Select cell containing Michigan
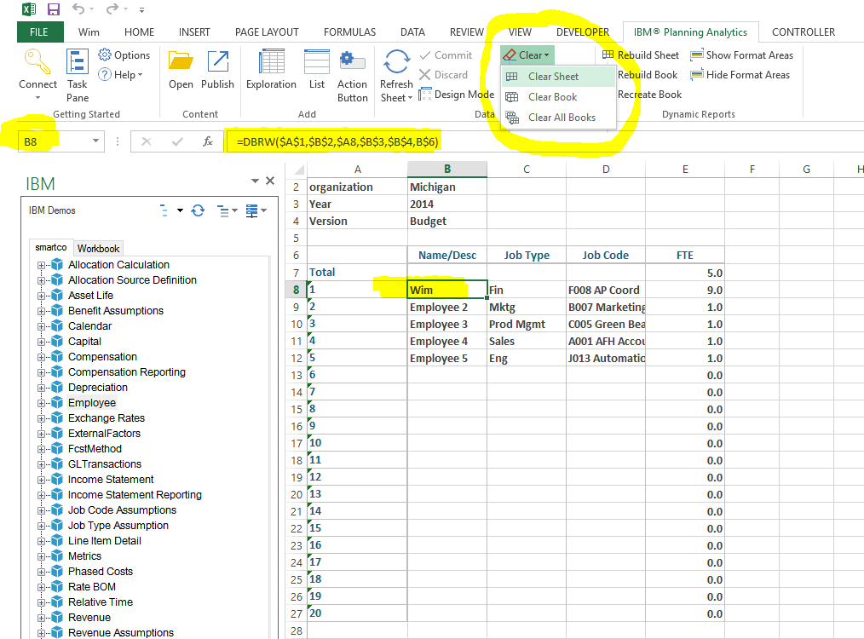Image resolution: width=864 pixels, height=639 pixels. [x=446, y=187]
